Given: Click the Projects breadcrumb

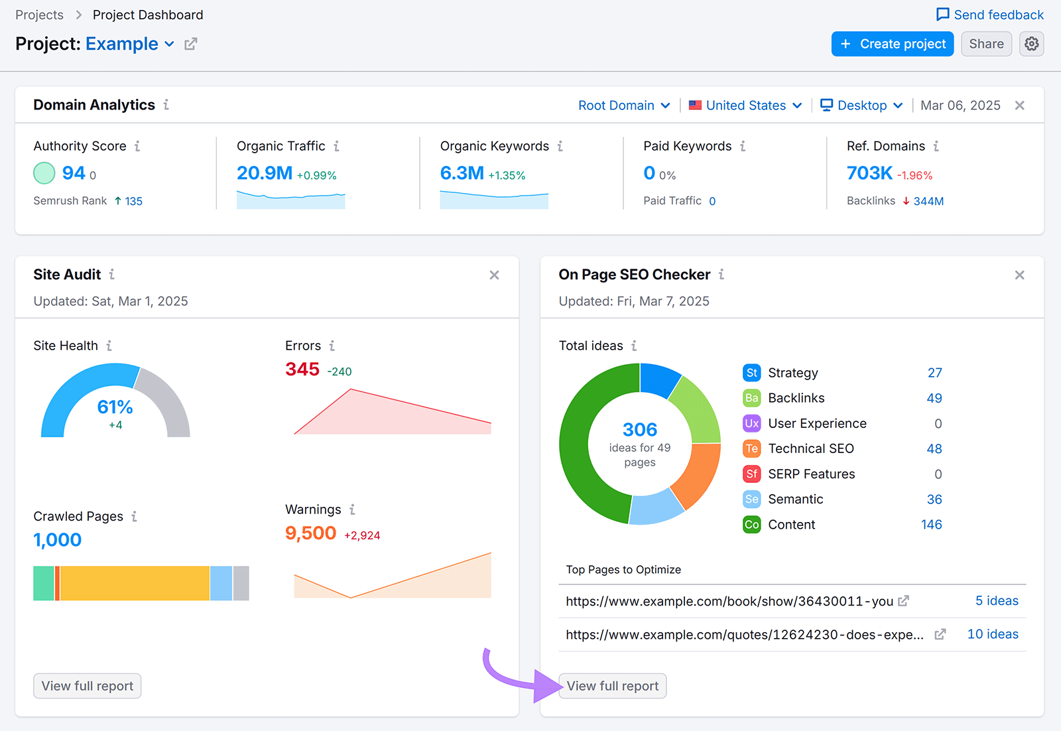Looking at the screenshot, I should click(39, 14).
